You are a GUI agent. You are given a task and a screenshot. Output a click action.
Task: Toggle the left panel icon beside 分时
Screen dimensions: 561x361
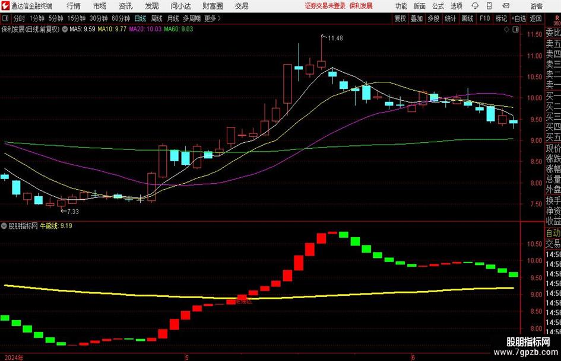pos(5,18)
